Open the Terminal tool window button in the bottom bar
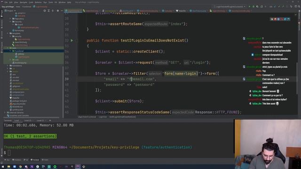Screen dimensions: 301x169 34,160
